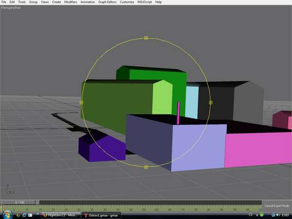Click the Show Desktop quick launch icon
This screenshot has width=292, height=219.
[30, 215]
